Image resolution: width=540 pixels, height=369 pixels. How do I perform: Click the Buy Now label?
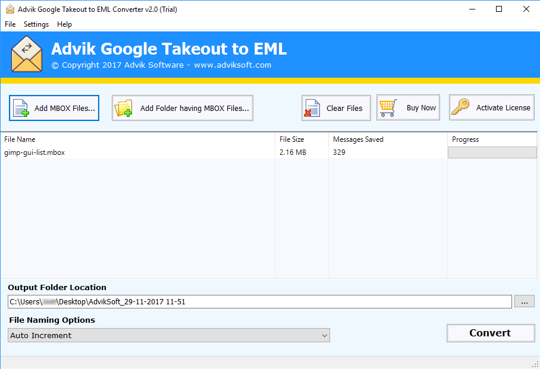tap(421, 108)
